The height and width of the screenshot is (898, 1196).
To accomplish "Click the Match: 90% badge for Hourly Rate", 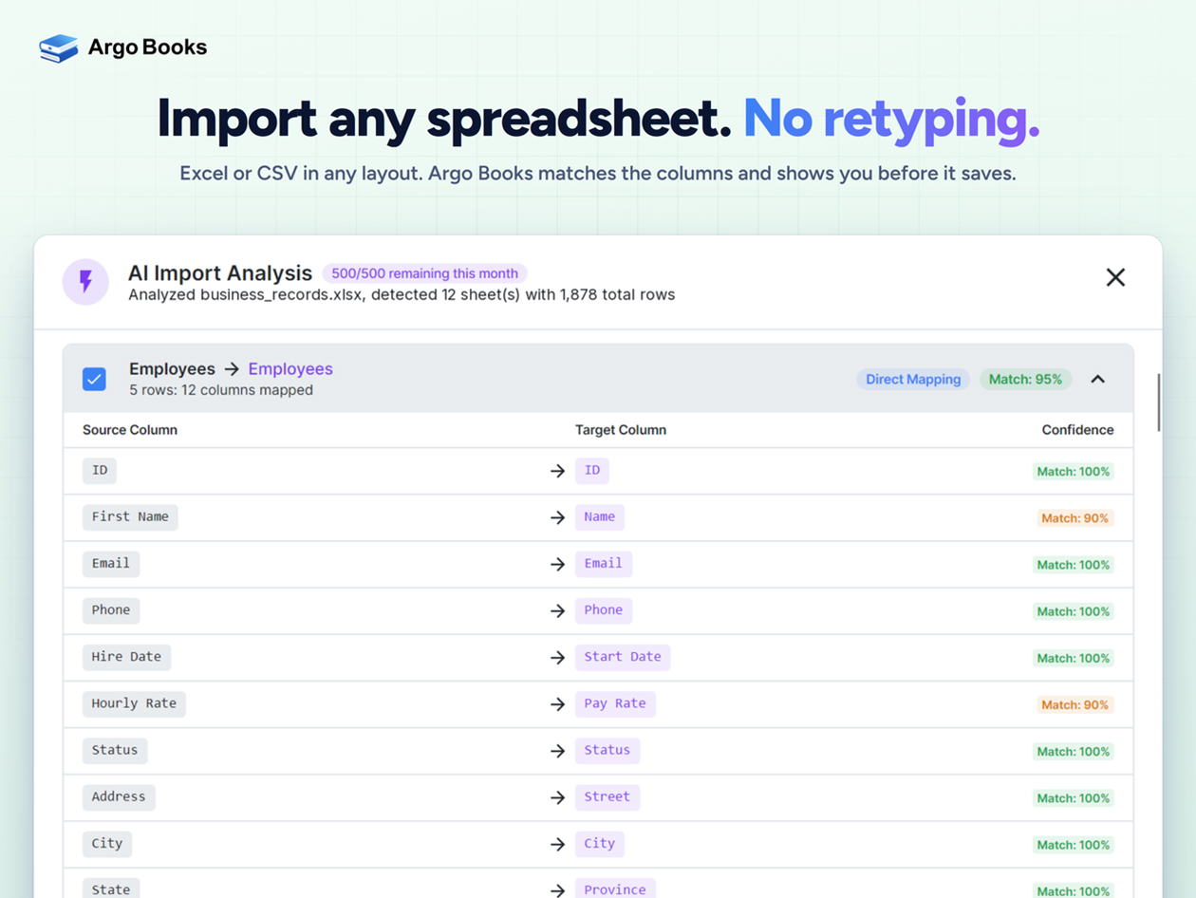I will 1075,704.
